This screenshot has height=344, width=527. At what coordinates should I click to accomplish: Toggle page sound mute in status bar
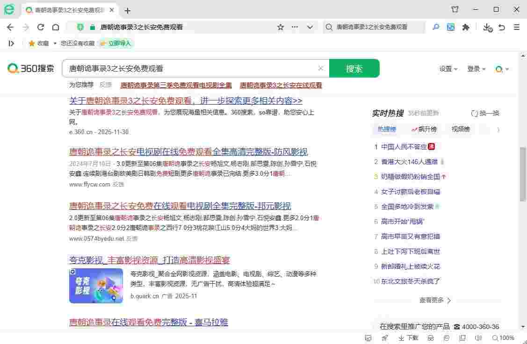click(478, 338)
